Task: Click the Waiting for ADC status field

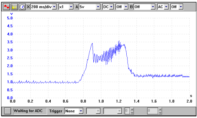Action: pos(30,111)
